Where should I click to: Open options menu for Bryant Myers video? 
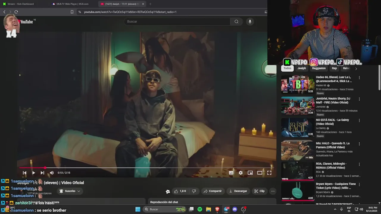tap(359, 184)
